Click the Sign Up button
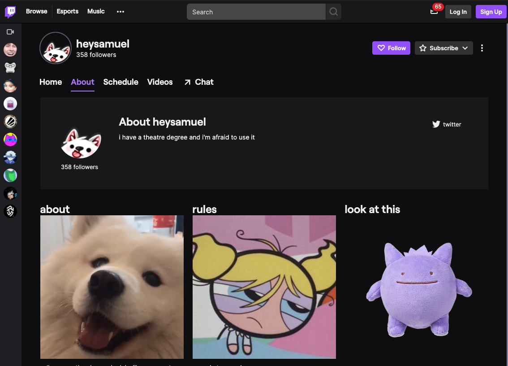 pyautogui.click(x=491, y=12)
